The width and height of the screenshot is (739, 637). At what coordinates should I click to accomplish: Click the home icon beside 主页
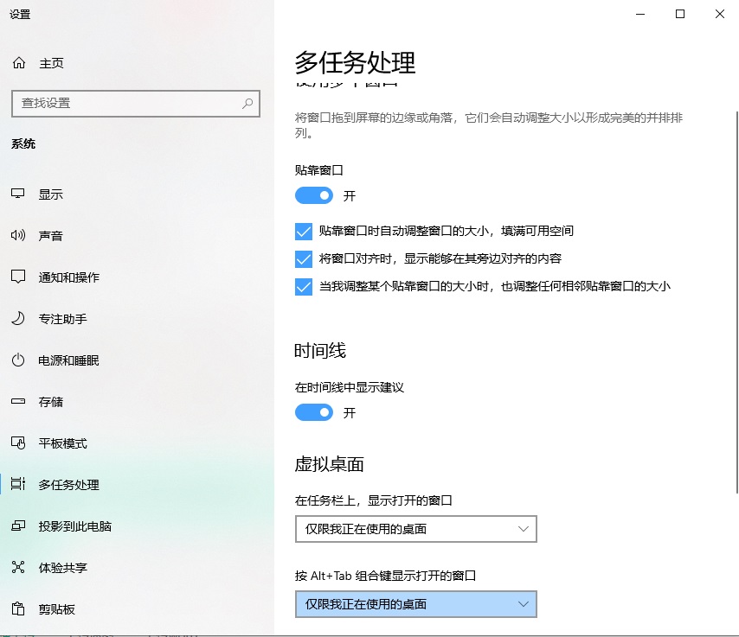pyautogui.click(x=19, y=62)
